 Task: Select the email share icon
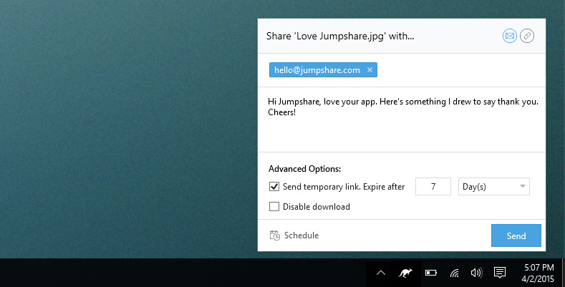pyautogui.click(x=510, y=36)
